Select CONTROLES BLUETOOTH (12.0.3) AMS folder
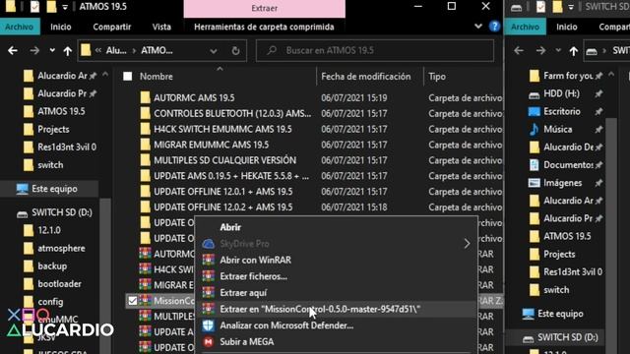Image resolution: width=630 pixels, height=354 pixels. (x=232, y=114)
